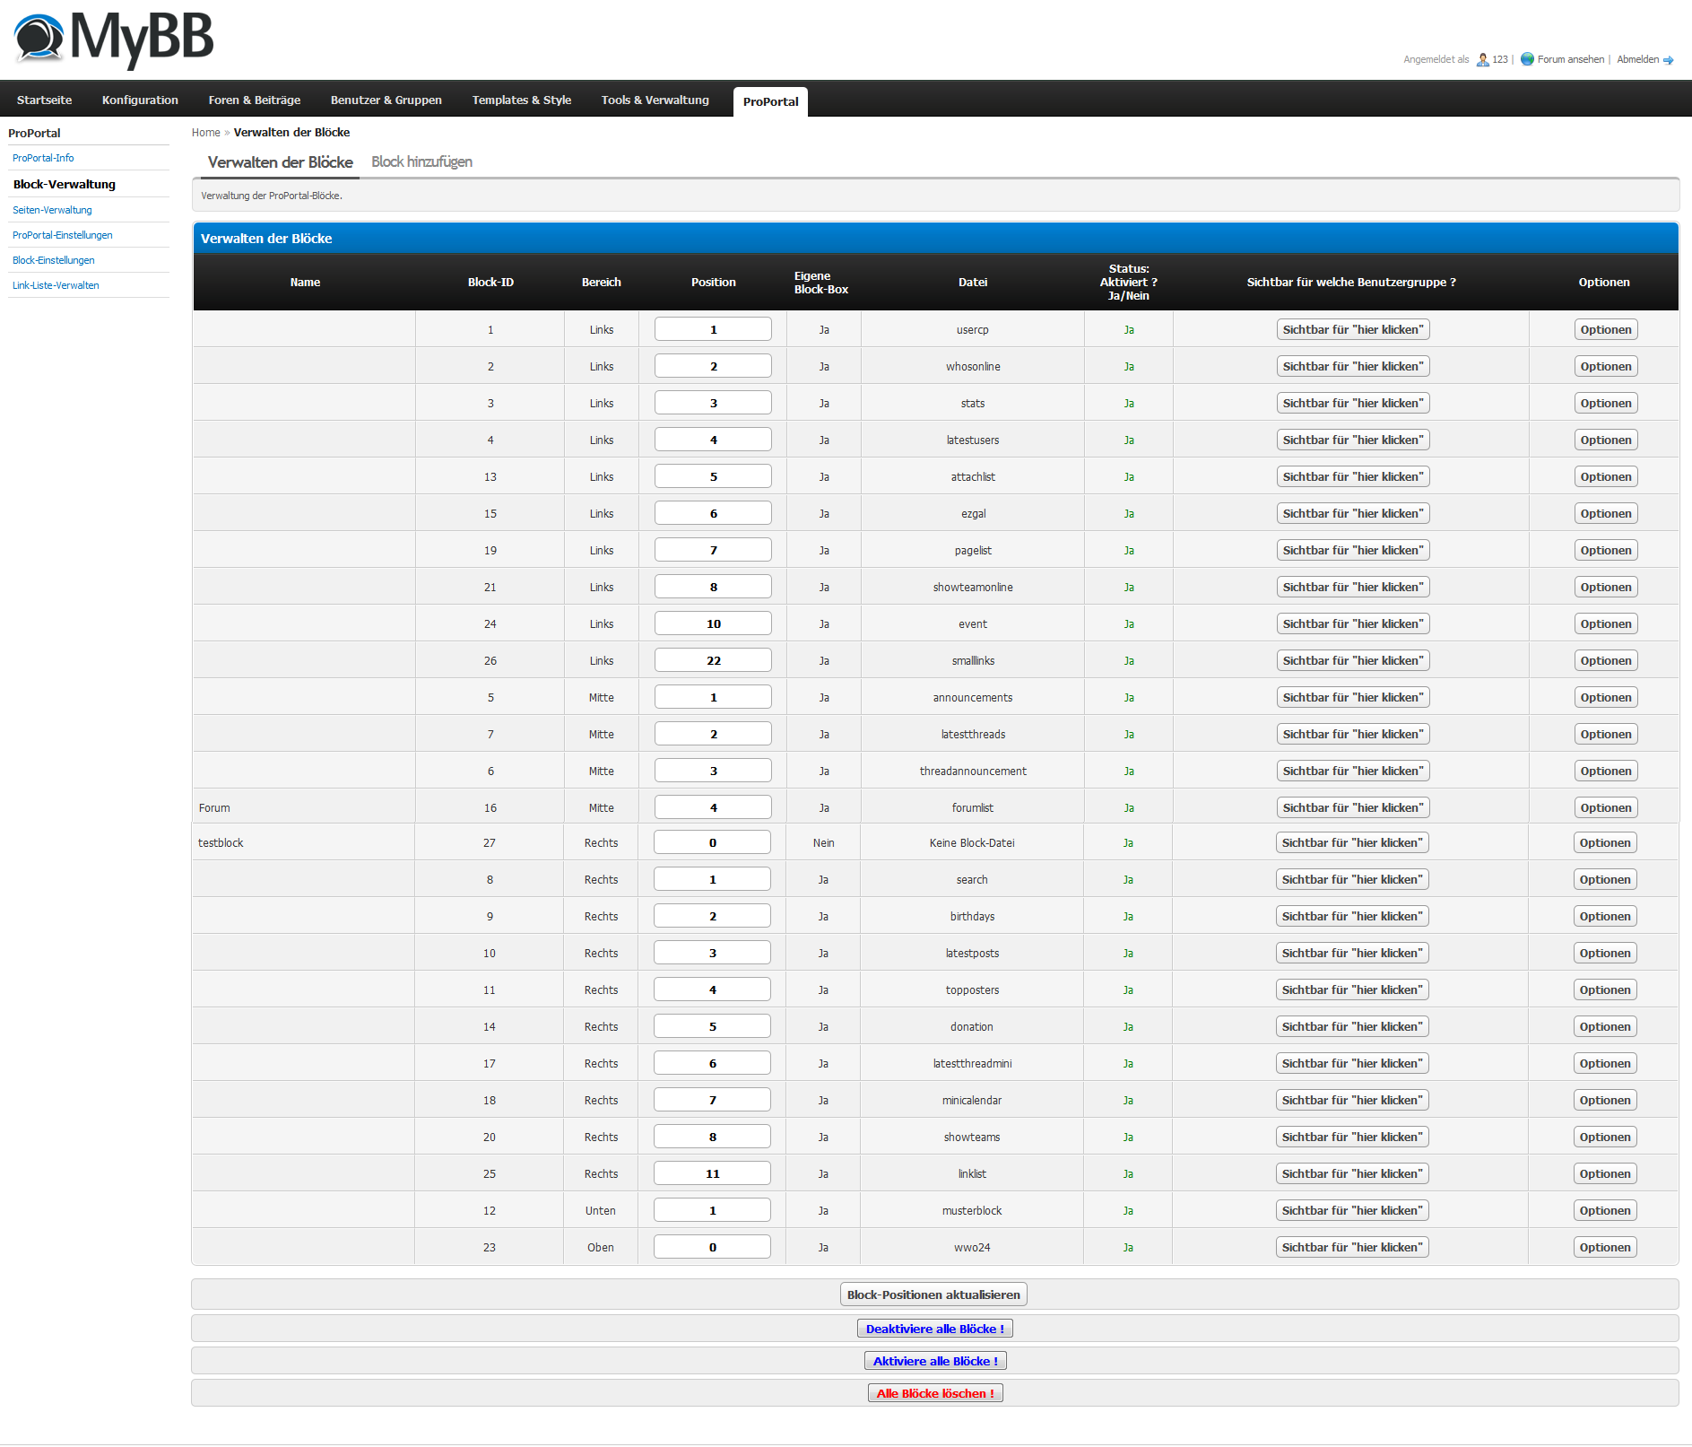Click the Sichtbar für button for whosonline
The image size is (1692, 1447).
click(1353, 366)
